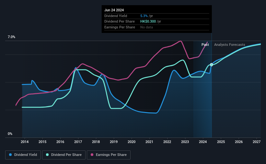Viewport: 266px width, 164px height.
Task: Click the 2020 x-axis label
Action: click(x=132, y=142)
